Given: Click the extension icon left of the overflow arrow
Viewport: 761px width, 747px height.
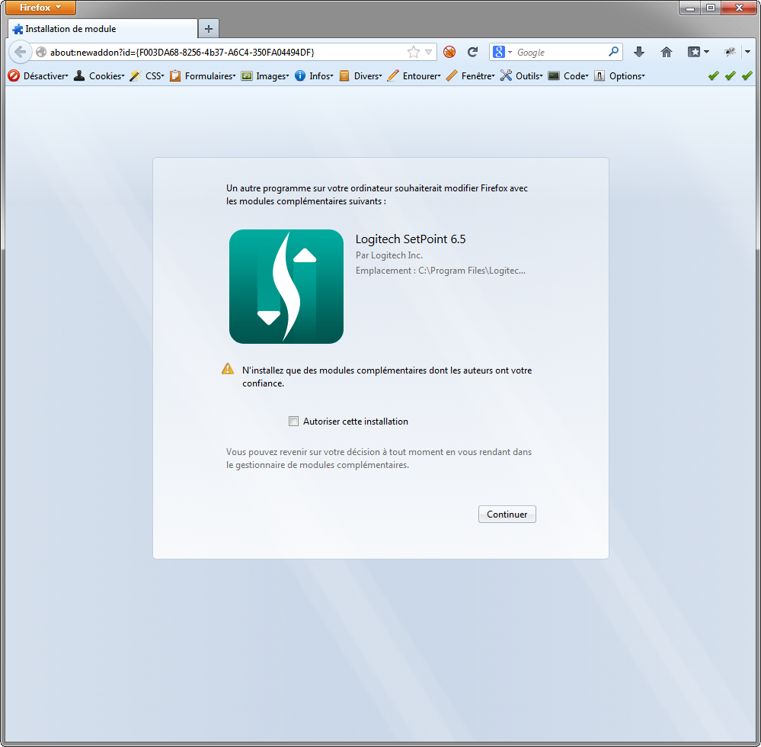Looking at the screenshot, I should pyautogui.click(x=730, y=52).
